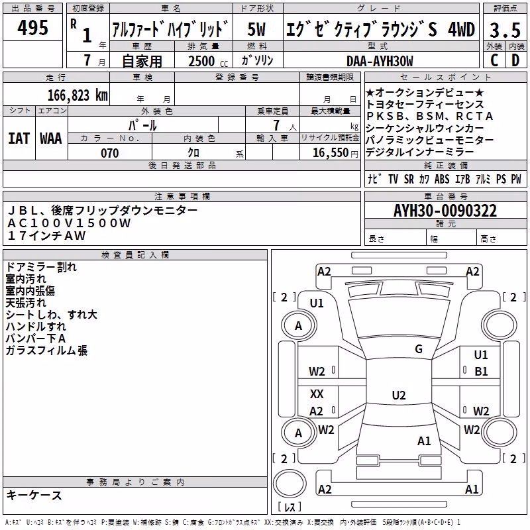Select the エアB airbag equipment code

[462, 179]
